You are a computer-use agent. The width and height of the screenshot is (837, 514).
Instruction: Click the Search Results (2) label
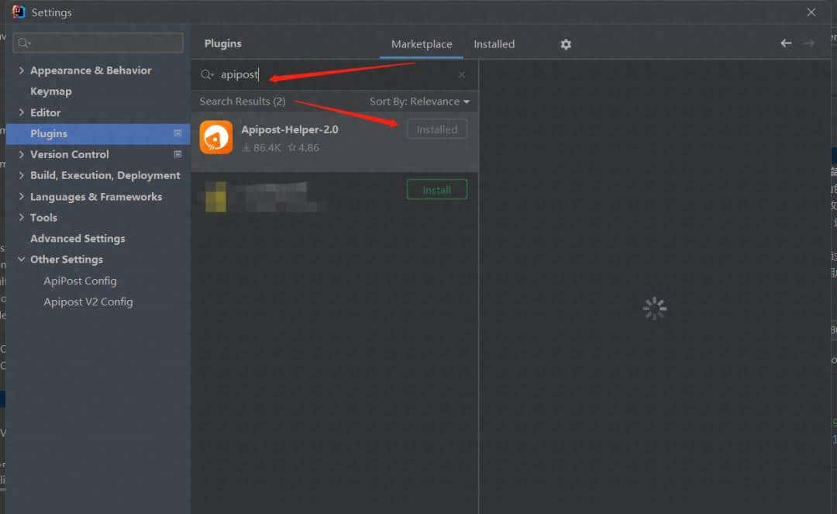tap(243, 102)
